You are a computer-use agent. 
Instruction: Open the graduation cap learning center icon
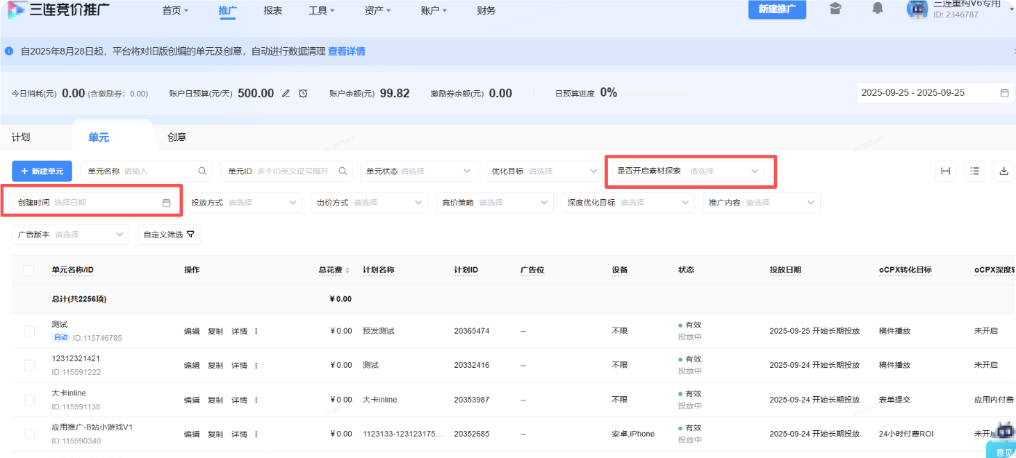tap(835, 8)
